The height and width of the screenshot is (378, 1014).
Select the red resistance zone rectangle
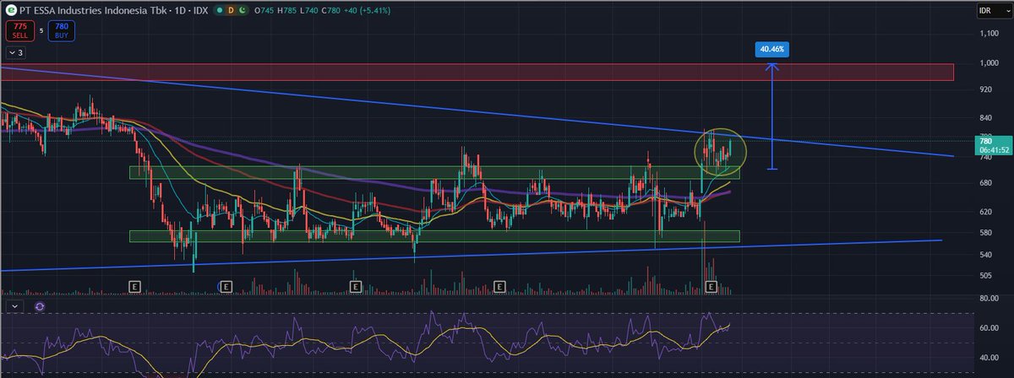(x=477, y=73)
